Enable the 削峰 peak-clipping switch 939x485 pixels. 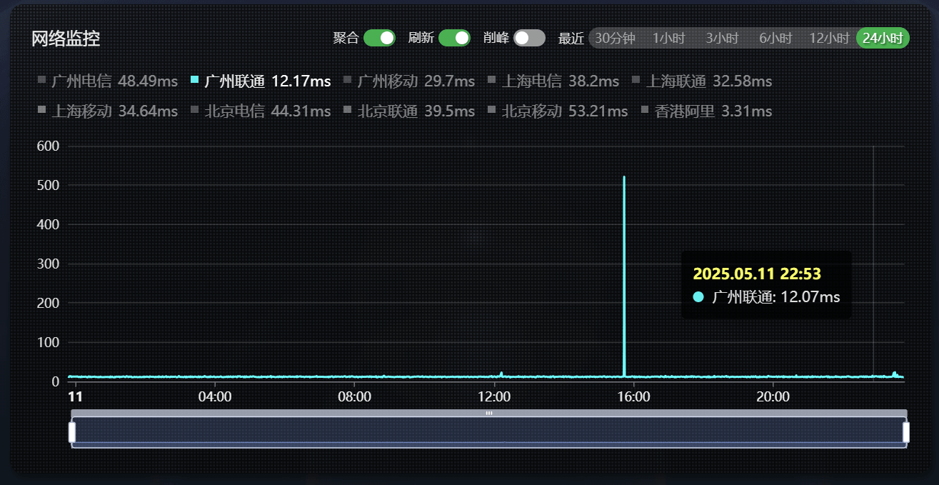[529, 38]
